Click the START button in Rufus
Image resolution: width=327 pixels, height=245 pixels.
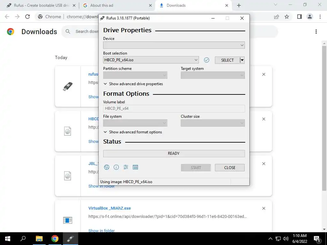196,168
